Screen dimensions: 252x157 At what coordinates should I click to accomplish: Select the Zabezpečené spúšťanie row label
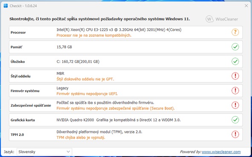[31, 105]
